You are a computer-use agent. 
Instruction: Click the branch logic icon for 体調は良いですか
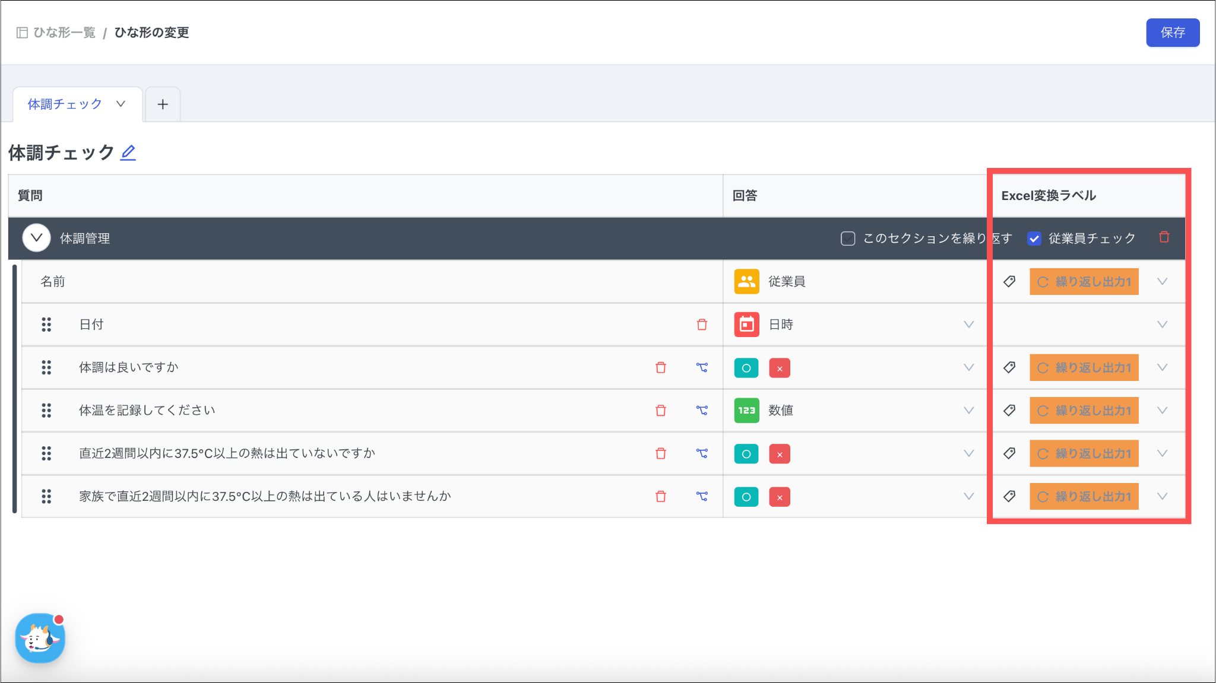pyautogui.click(x=702, y=368)
